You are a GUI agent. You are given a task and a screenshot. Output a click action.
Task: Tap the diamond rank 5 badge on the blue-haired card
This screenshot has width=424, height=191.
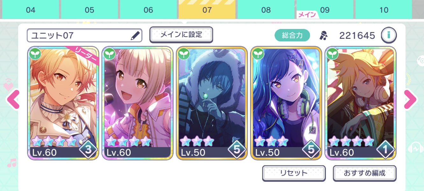point(311,149)
